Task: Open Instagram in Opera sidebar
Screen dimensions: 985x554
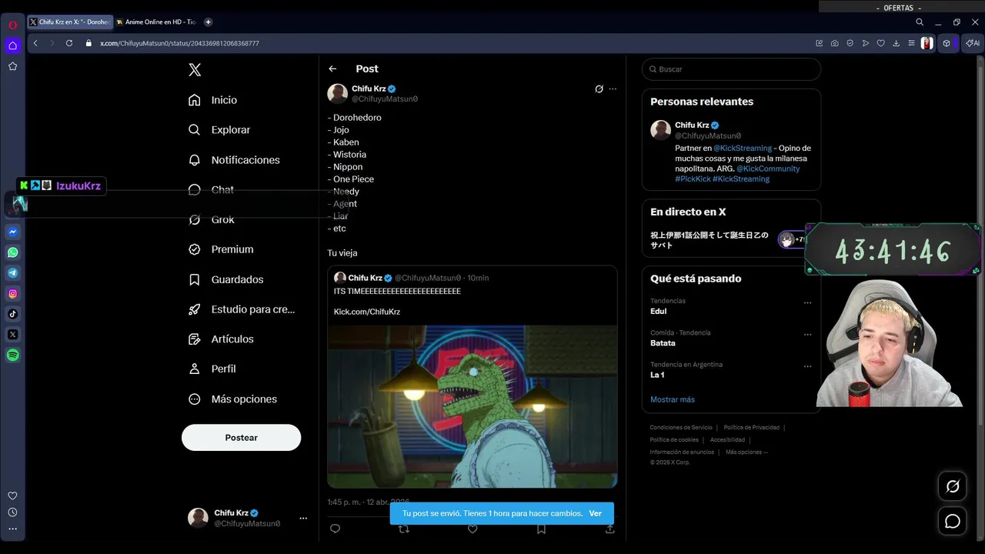Action: [x=13, y=293]
